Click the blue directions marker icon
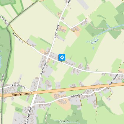Screen dimensions: 124x124 tap(62, 57)
